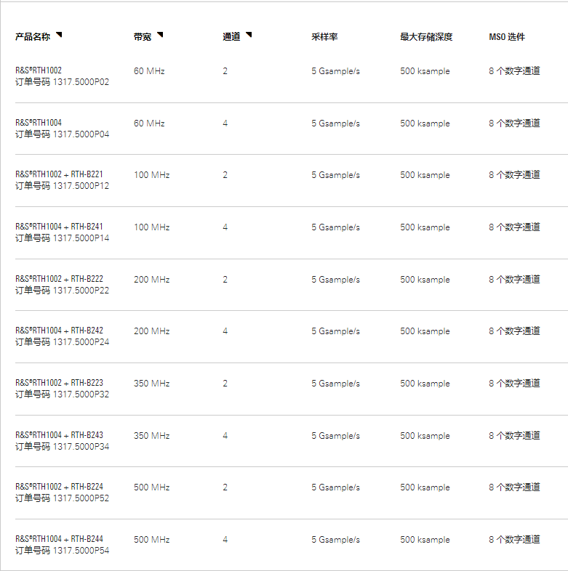
Task: Click the 带宽 column sort arrow
Action: click(x=160, y=35)
